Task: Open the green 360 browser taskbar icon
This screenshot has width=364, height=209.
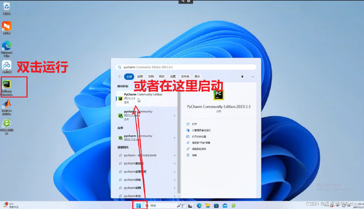Action: 233,205
